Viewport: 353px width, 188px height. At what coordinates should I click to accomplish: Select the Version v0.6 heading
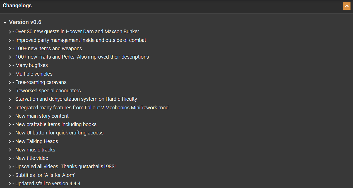[25, 22]
